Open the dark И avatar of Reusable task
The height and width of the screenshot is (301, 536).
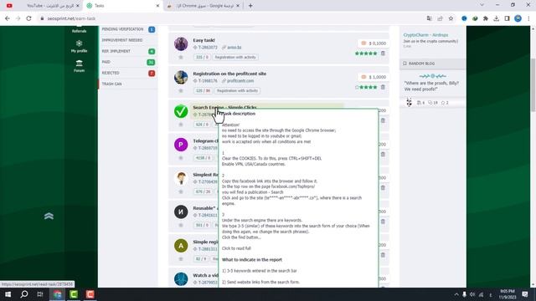pyautogui.click(x=181, y=212)
